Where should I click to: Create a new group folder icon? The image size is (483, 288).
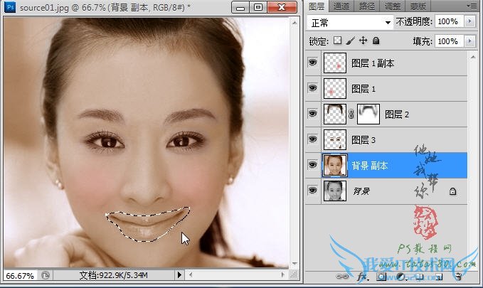coord(420,277)
